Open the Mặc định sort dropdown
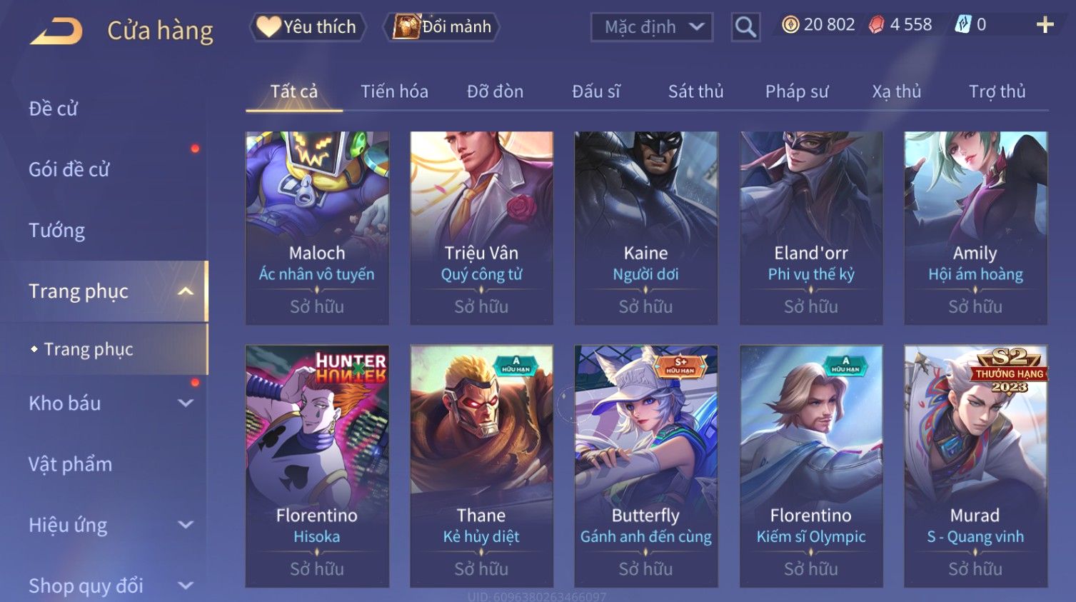 click(x=651, y=27)
